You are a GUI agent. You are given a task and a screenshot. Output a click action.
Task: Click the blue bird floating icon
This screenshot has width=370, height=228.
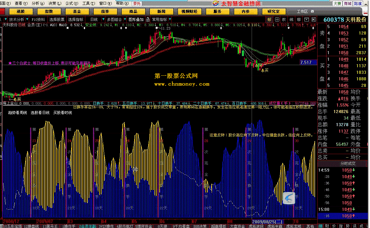(289, 198)
